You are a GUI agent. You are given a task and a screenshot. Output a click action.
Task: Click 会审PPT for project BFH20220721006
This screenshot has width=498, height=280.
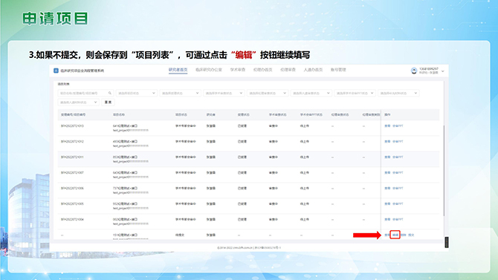coord(398,188)
